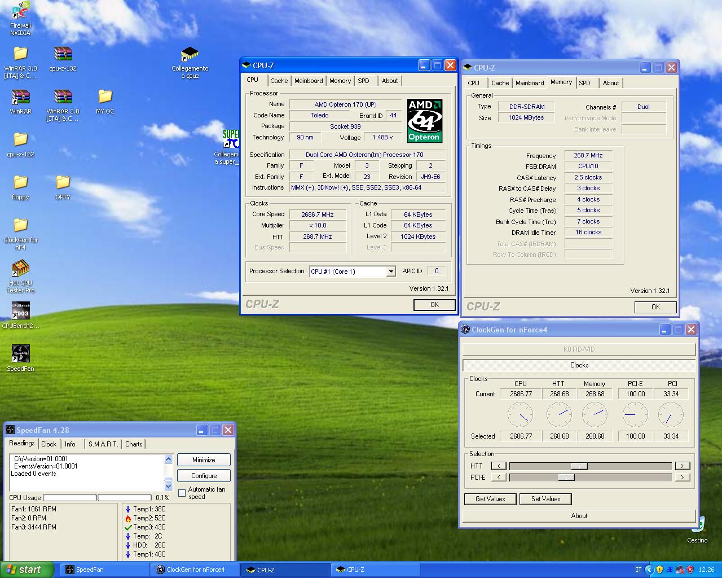Click the Configure button in SpeedFan
The width and height of the screenshot is (722, 578).
tap(204, 476)
